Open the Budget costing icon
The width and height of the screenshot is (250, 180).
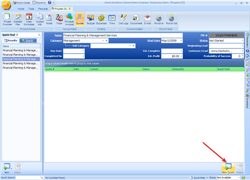point(90,19)
